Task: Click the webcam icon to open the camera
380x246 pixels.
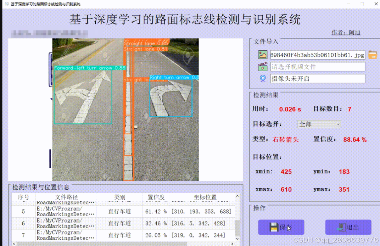Action: coord(262,78)
